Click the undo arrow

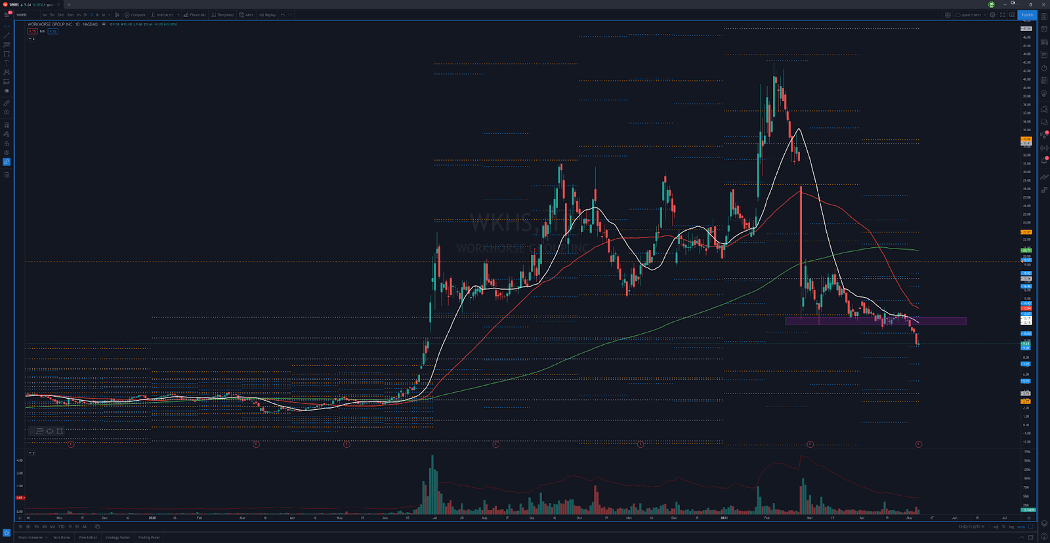[282, 14]
